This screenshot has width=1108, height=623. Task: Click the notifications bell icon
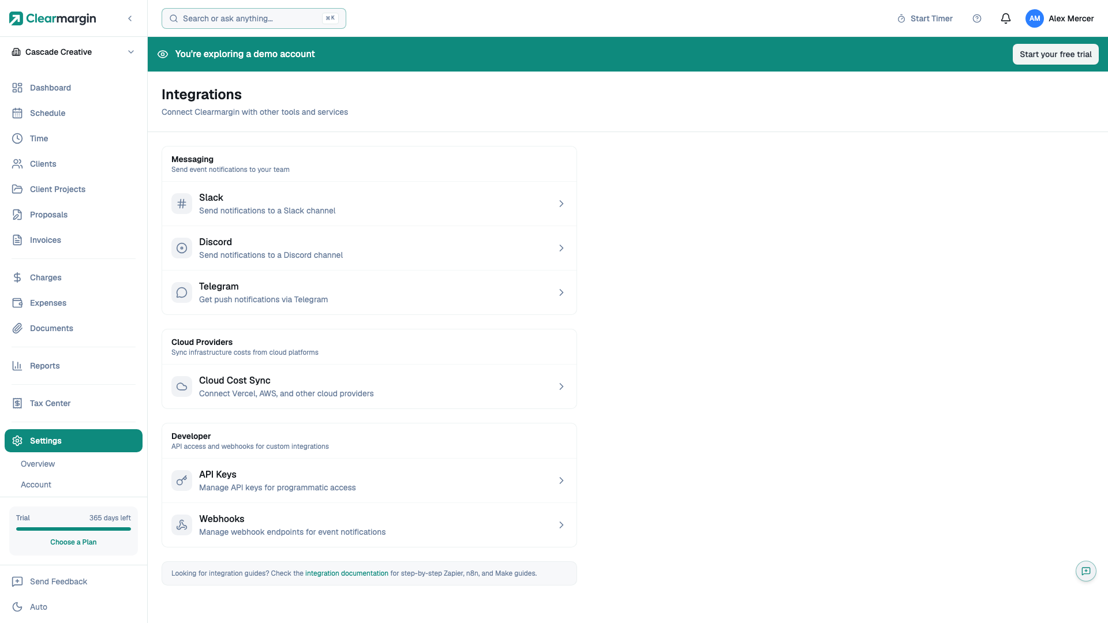pos(1005,18)
